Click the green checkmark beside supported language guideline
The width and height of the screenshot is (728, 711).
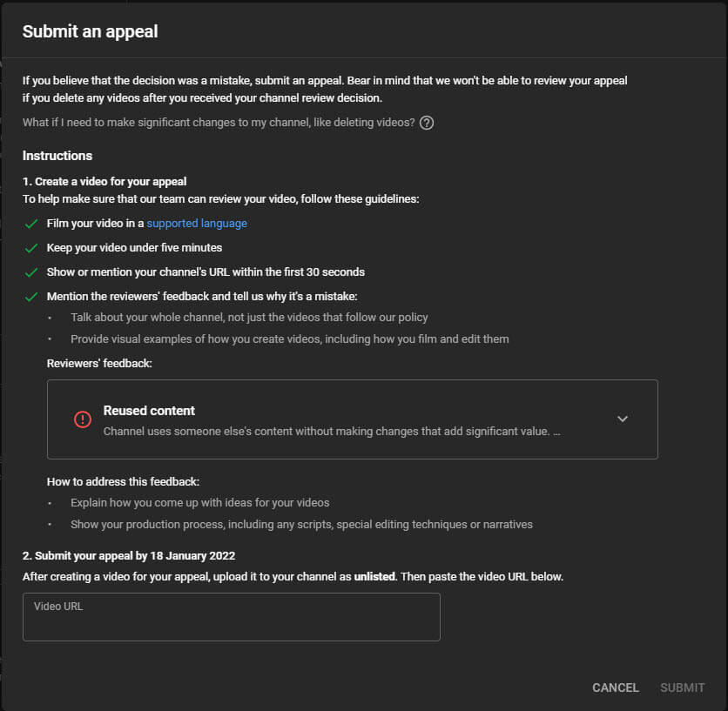pyautogui.click(x=31, y=224)
